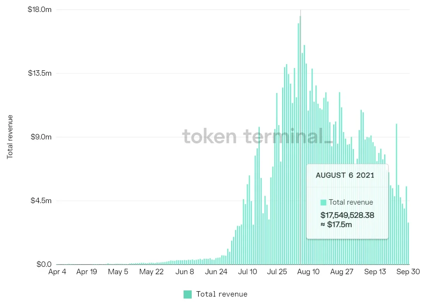The height and width of the screenshot is (302, 429).
Task: Click the $17,549,528.38 value in tooltip
Action: tap(347, 215)
